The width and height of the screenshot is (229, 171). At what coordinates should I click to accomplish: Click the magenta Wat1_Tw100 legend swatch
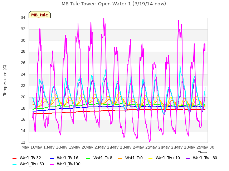pyautogui.click(x=52, y=165)
